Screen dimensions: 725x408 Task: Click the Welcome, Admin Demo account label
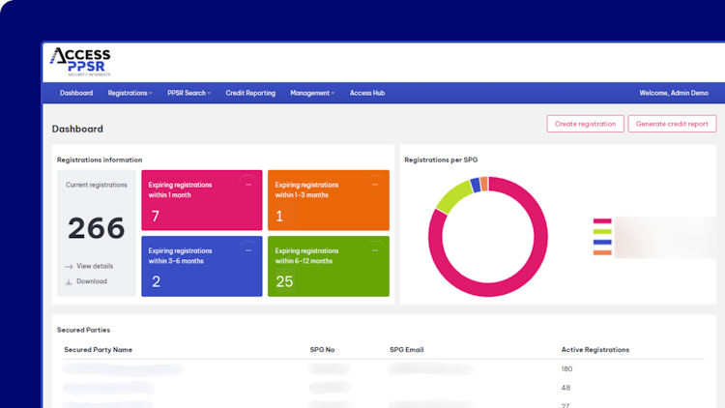[x=674, y=93]
